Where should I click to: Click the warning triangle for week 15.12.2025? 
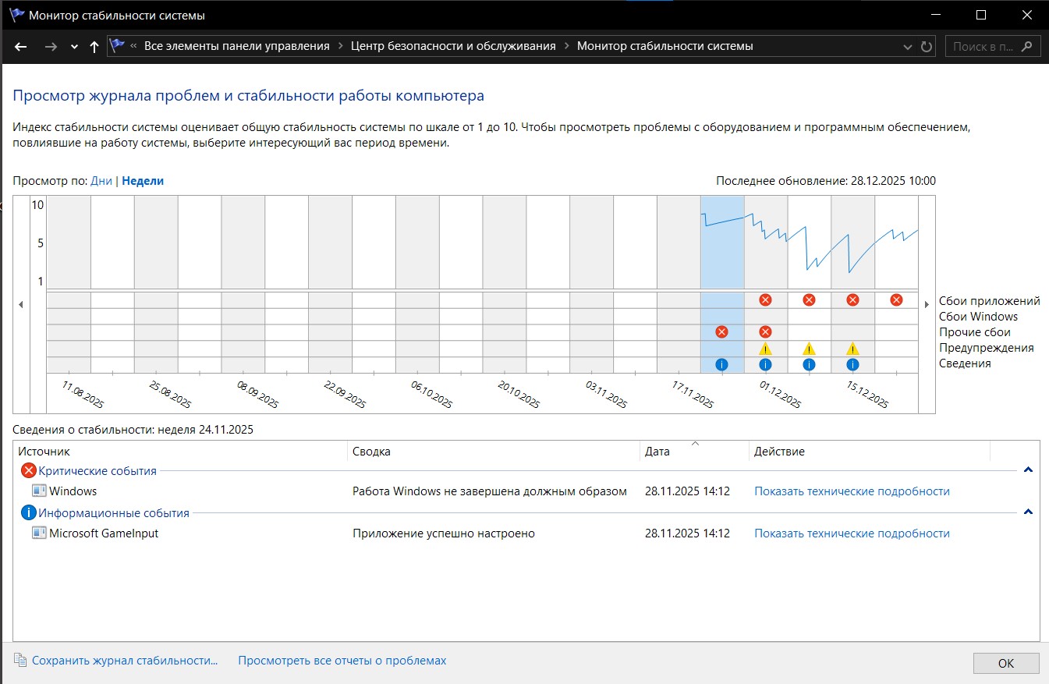[852, 349]
